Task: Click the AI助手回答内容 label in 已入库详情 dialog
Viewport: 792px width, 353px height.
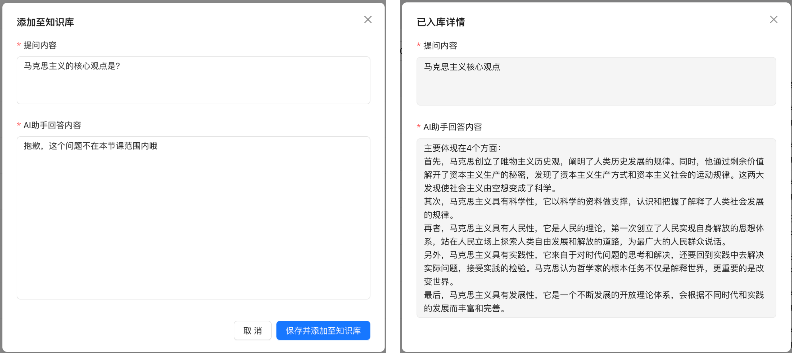Action: click(452, 127)
